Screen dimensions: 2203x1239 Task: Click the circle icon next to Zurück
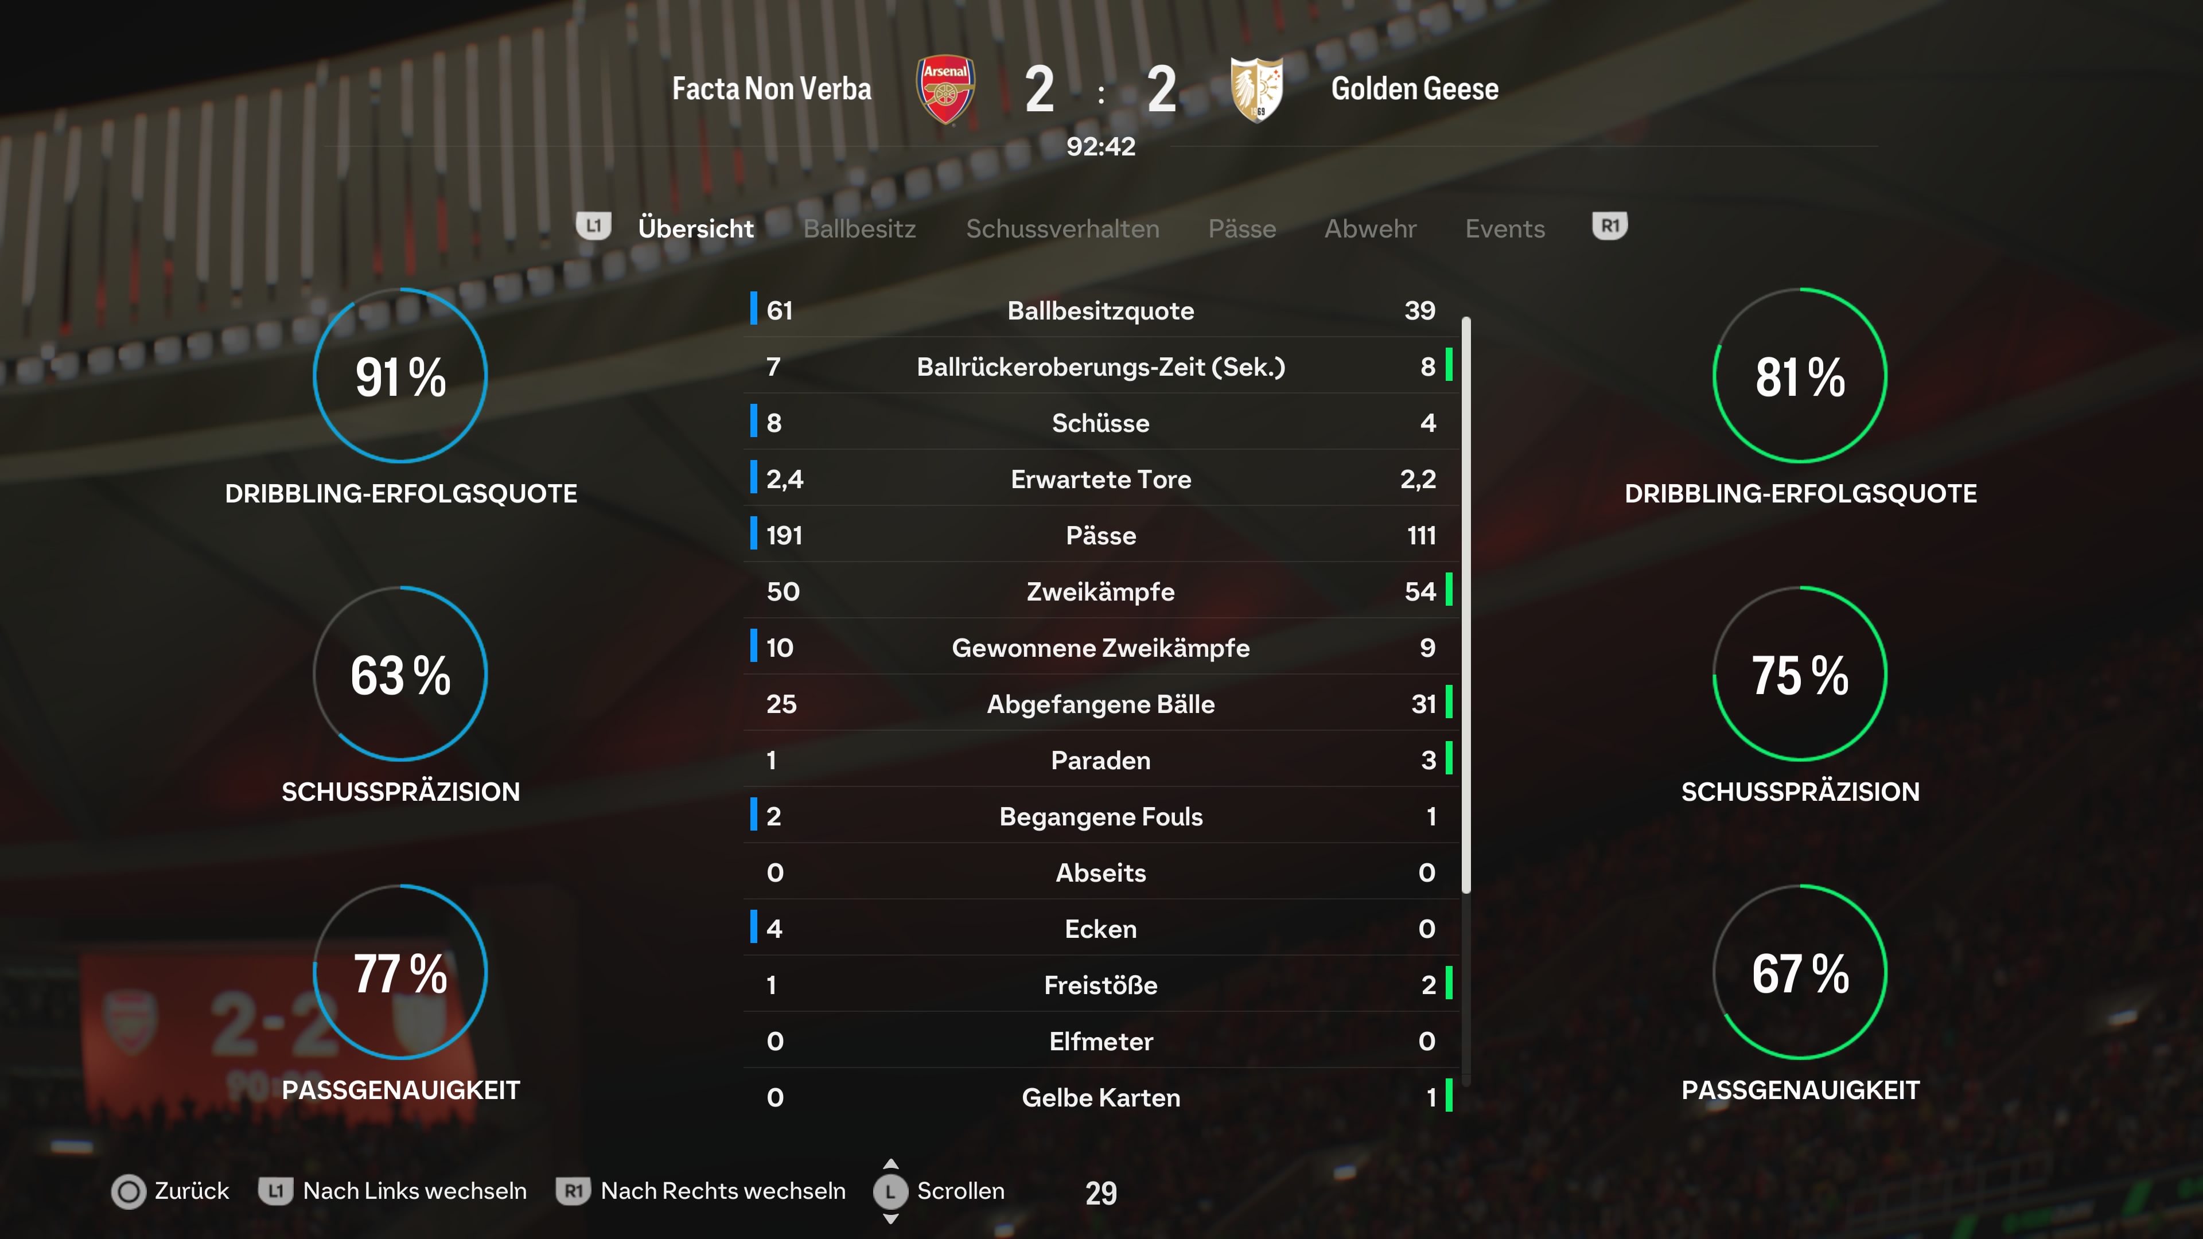tap(129, 1191)
